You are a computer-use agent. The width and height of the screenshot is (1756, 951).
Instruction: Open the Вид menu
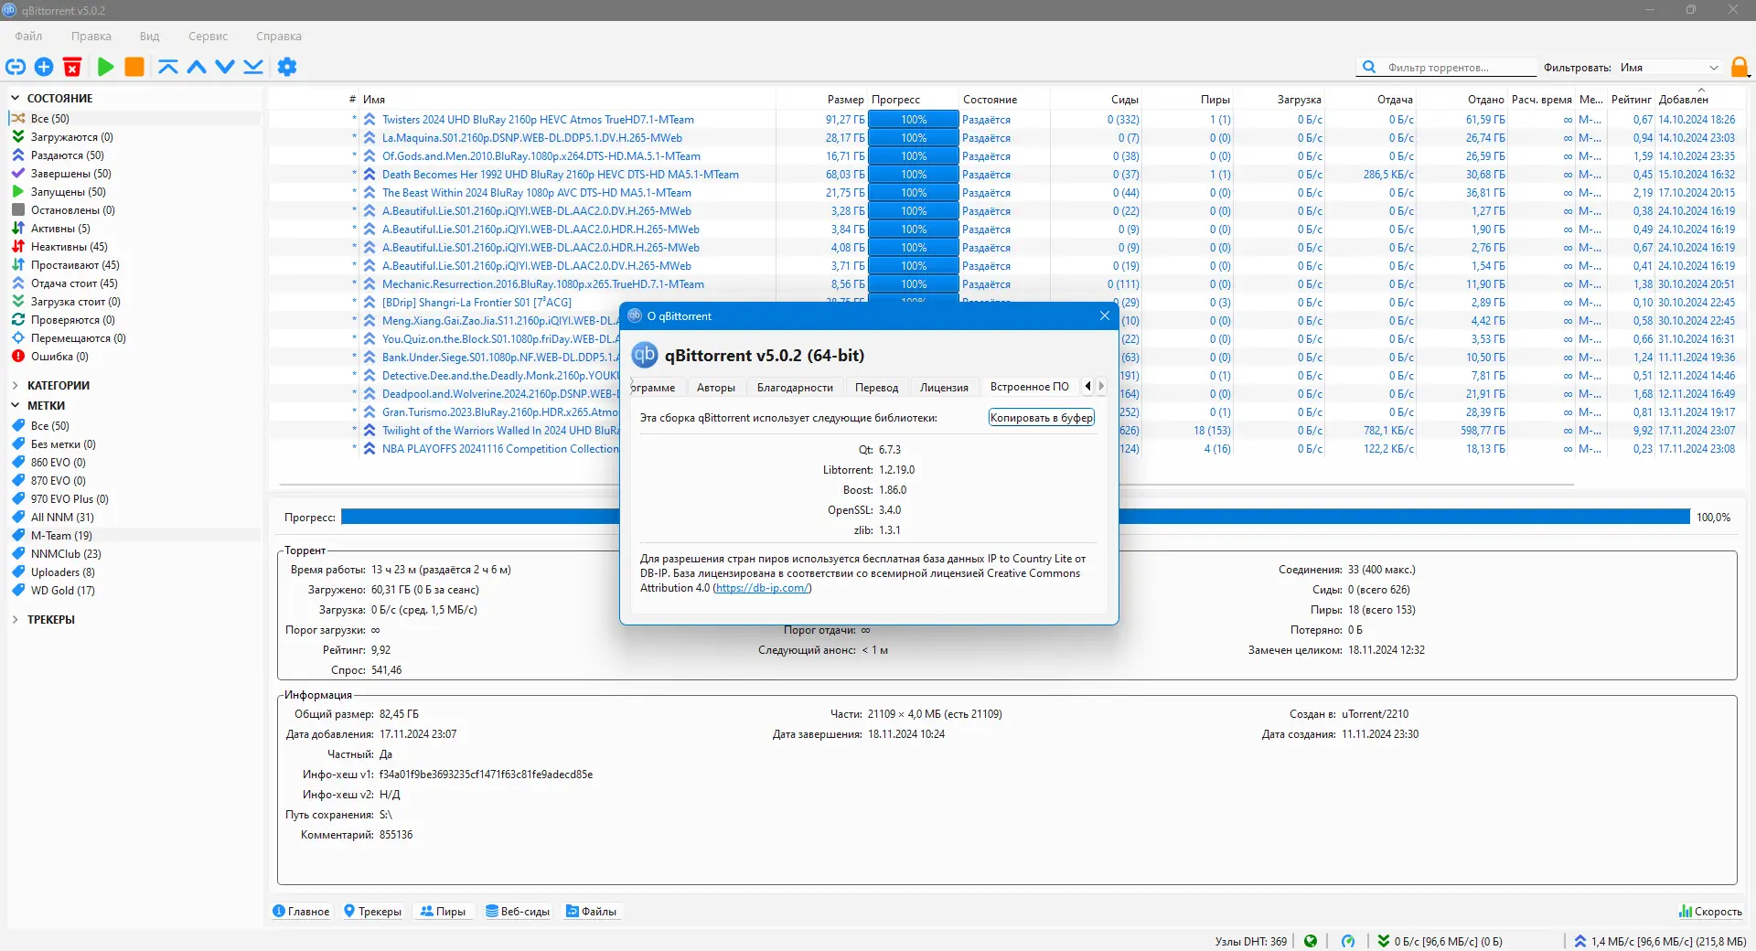point(150,37)
